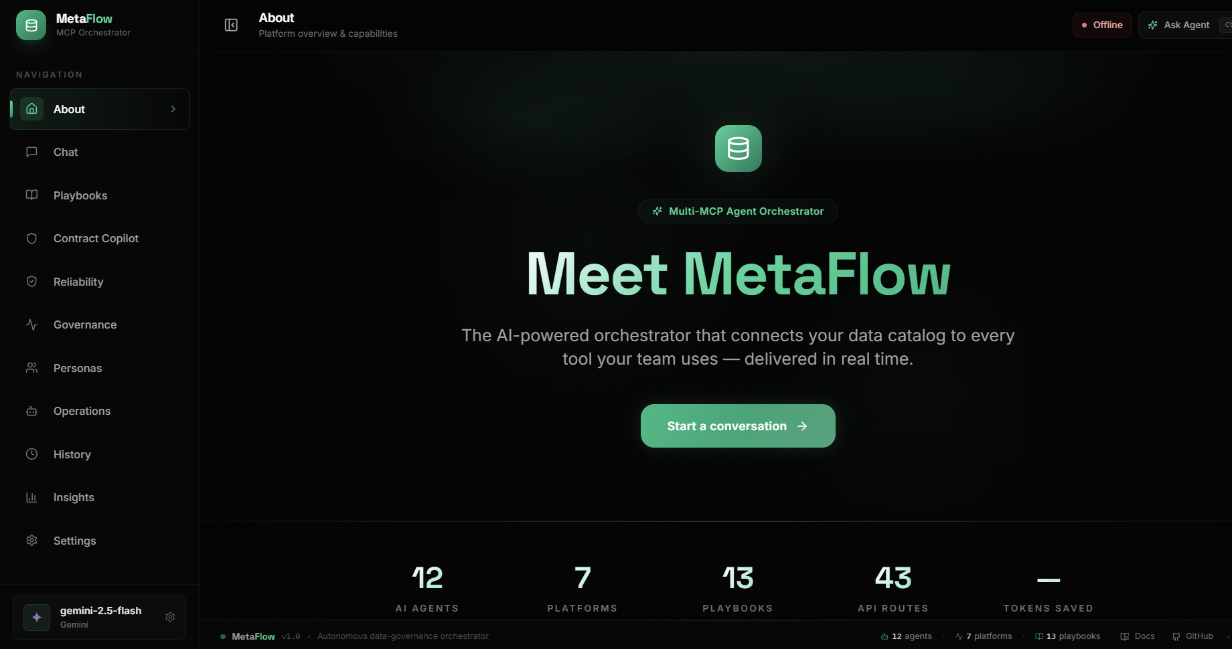
Task: Click the GitHub icon in footer
Action: pos(1176,636)
